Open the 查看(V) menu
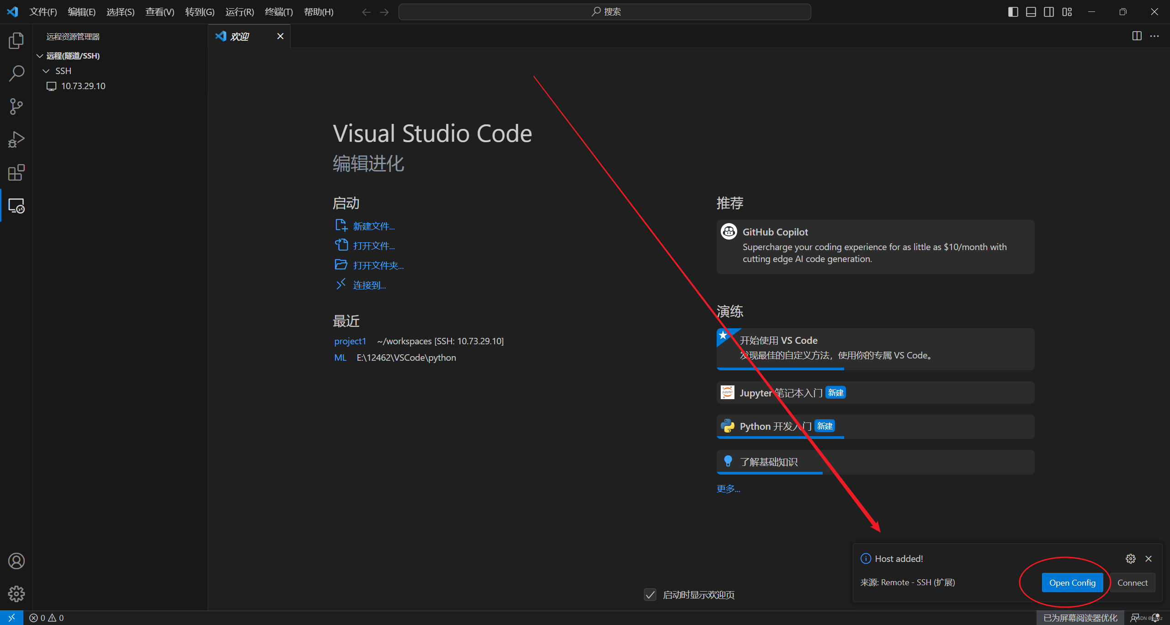Viewport: 1170px width, 625px height. (x=160, y=12)
